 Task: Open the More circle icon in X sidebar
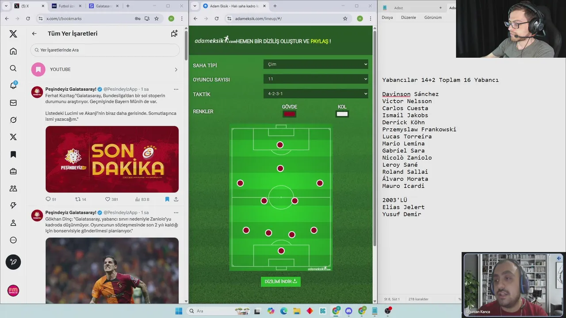coord(13,240)
